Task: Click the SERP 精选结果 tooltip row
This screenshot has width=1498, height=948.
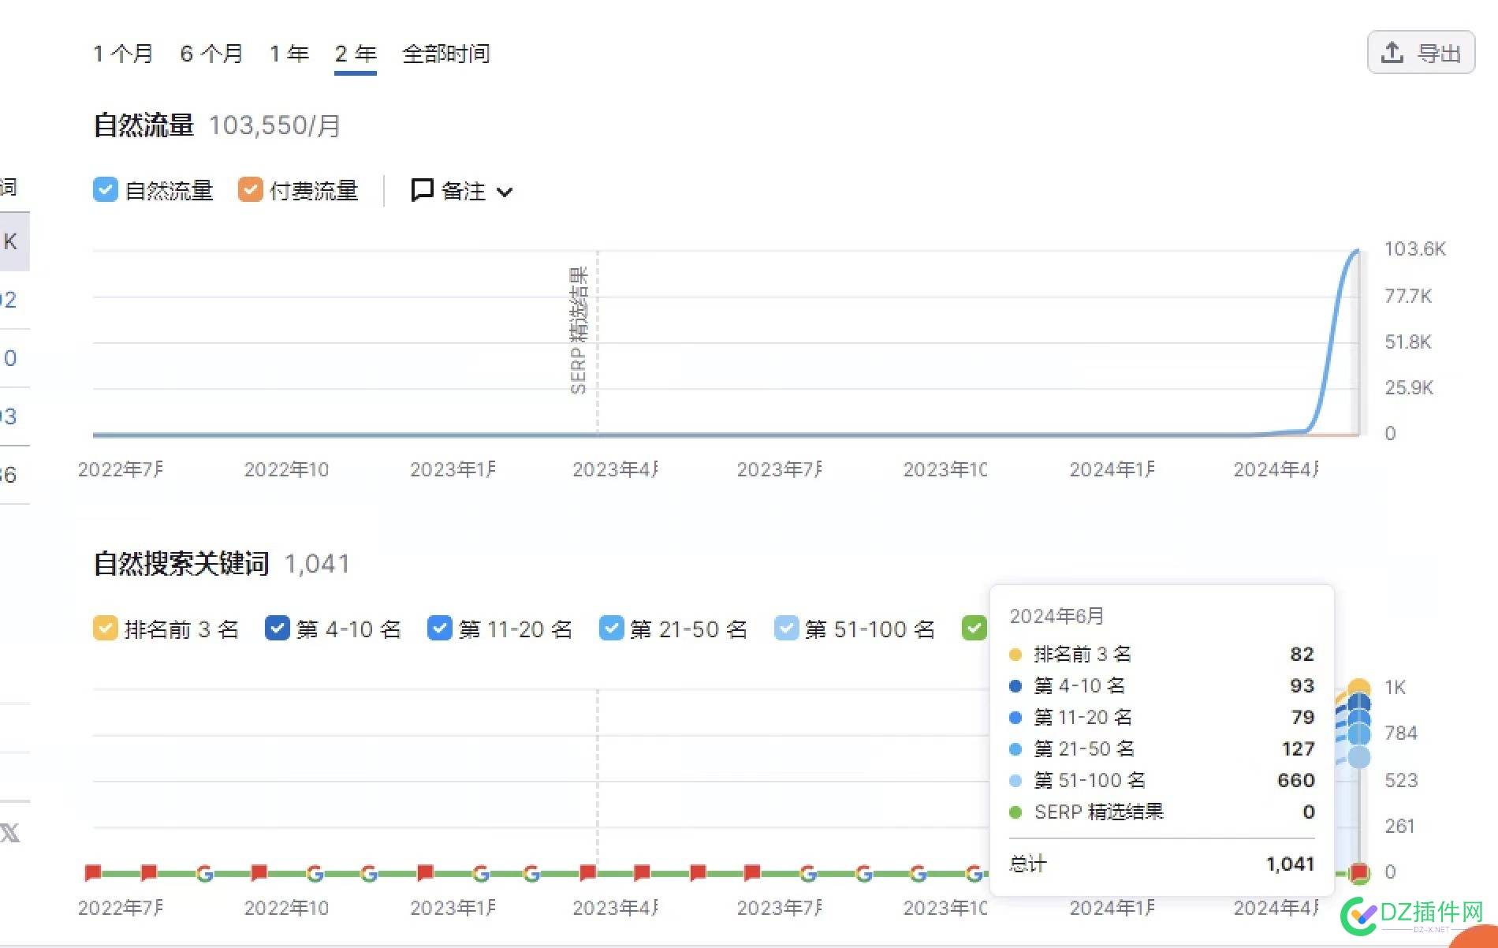Action: coord(1162,812)
